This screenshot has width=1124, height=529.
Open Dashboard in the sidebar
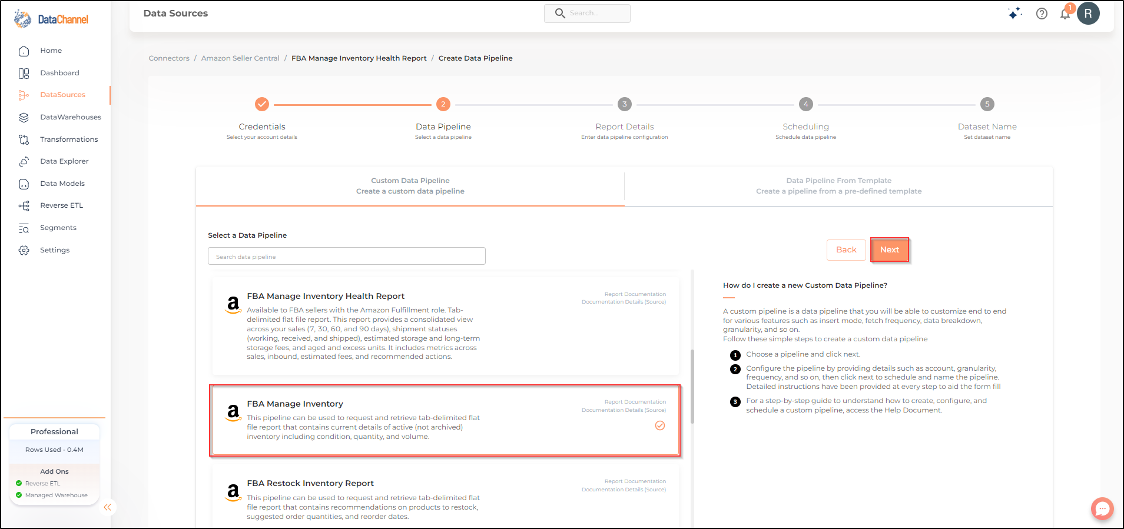[x=59, y=73]
